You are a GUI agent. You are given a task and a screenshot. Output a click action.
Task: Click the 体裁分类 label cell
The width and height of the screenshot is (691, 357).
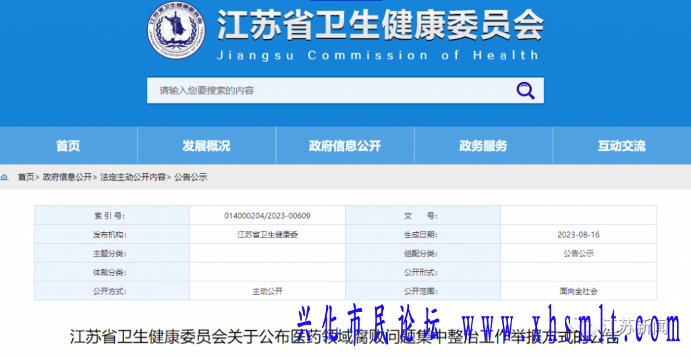112,273
